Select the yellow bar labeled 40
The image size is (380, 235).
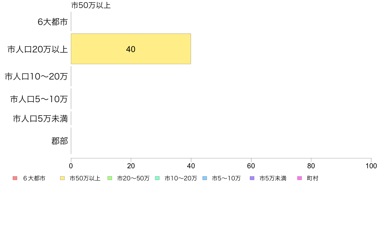(131, 49)
